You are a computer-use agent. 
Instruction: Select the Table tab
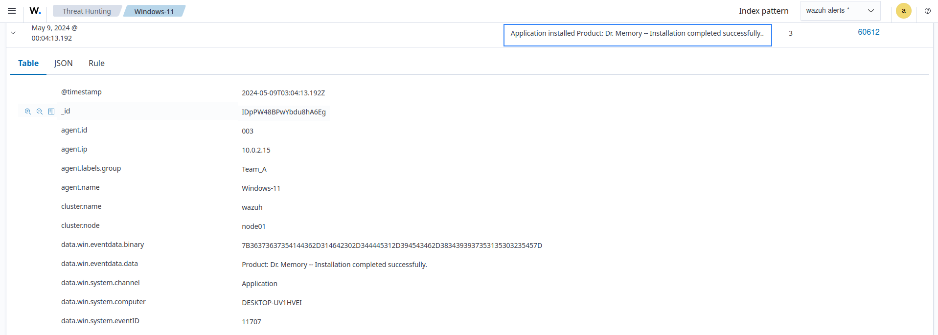(28, 63)
